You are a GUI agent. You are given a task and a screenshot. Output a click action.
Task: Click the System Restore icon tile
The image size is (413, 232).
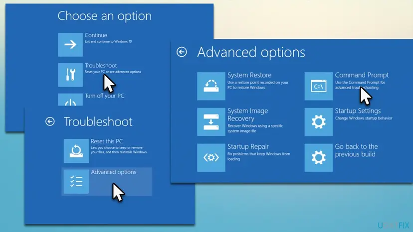[211, 86]
